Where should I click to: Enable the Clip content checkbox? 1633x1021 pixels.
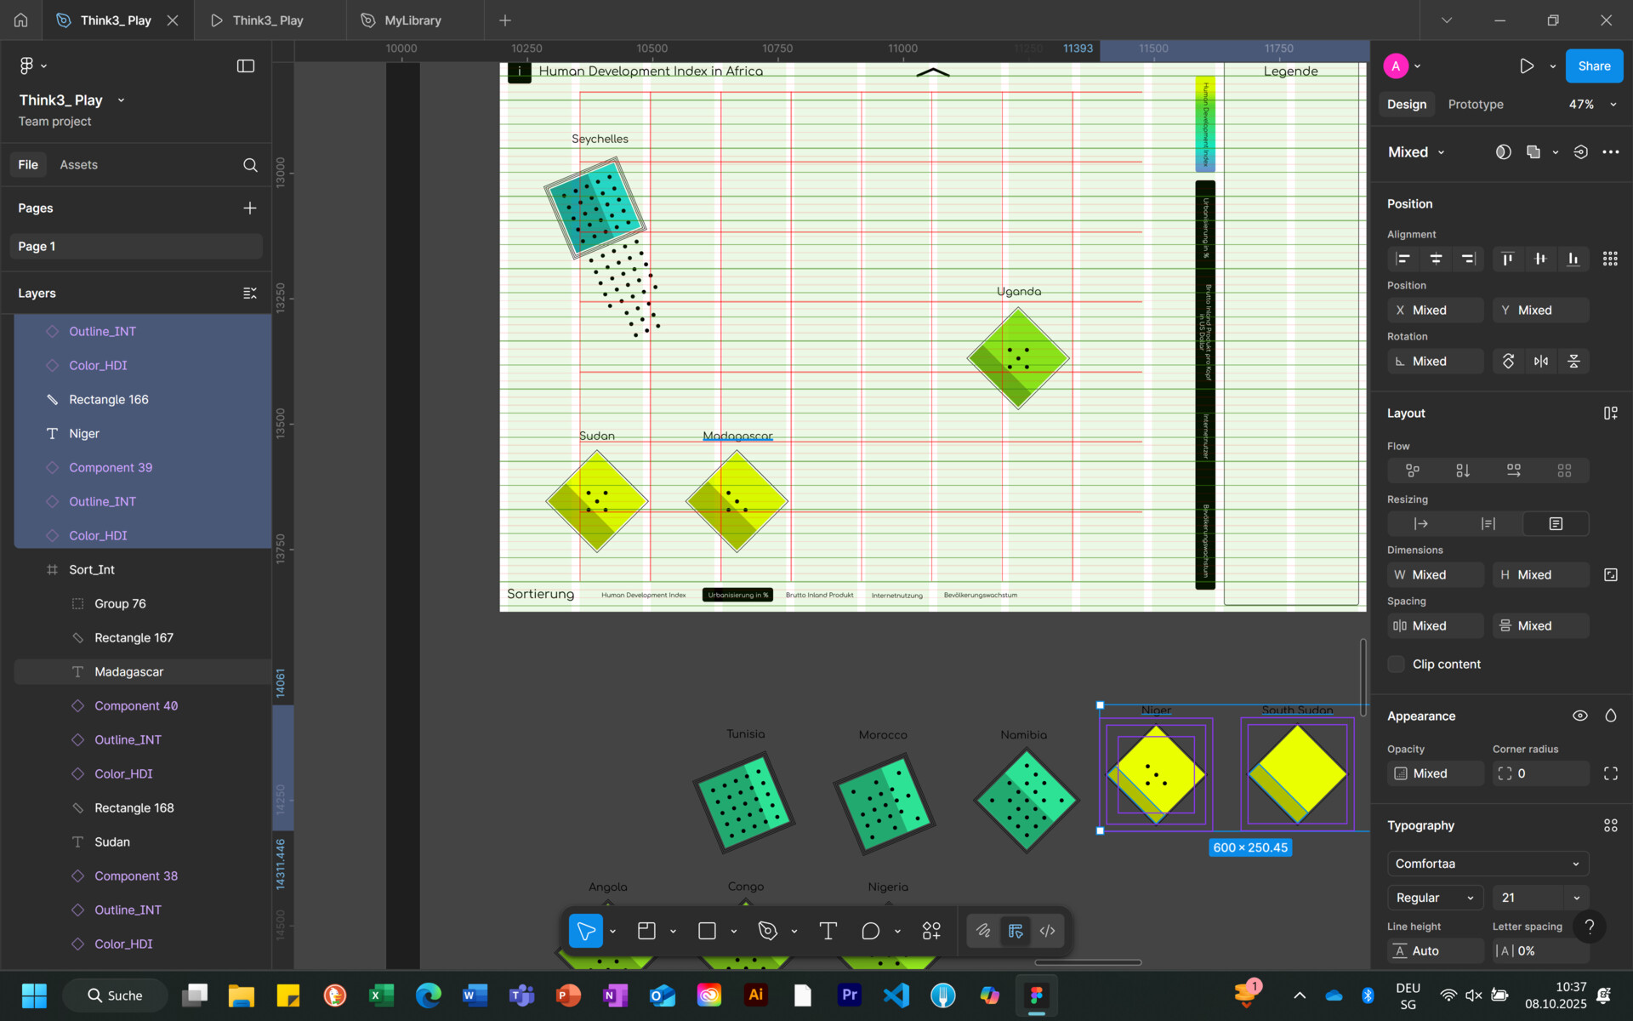click(x=1396, y=665)
